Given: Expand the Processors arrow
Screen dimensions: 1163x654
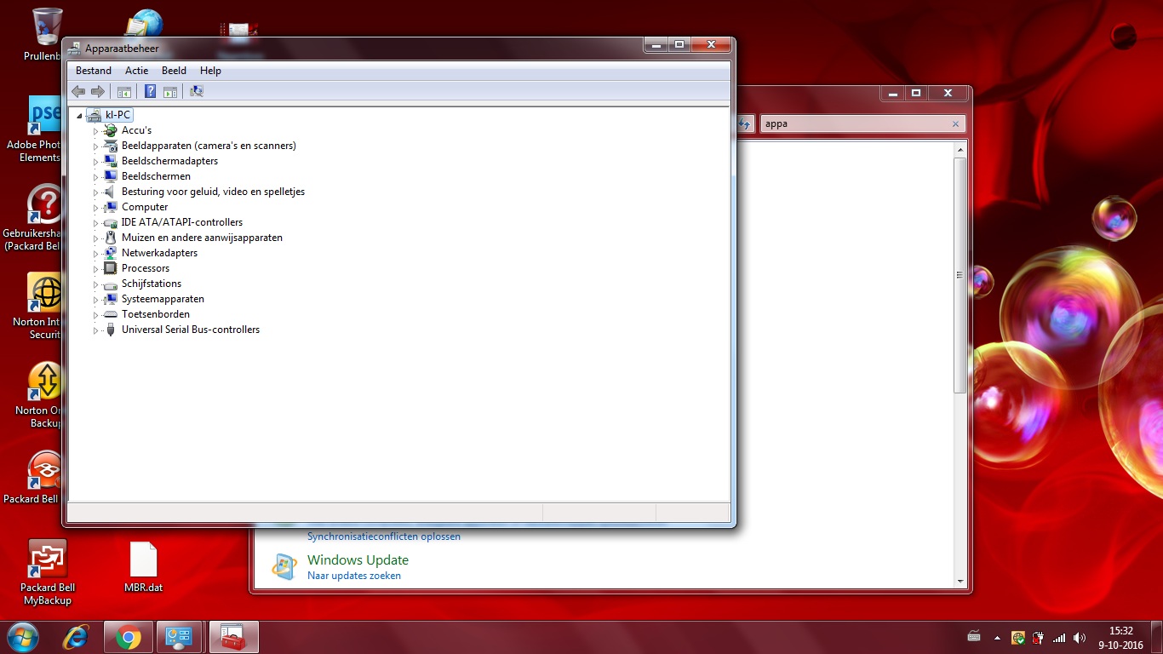Looking at the screenshot, I should point(95,269).
